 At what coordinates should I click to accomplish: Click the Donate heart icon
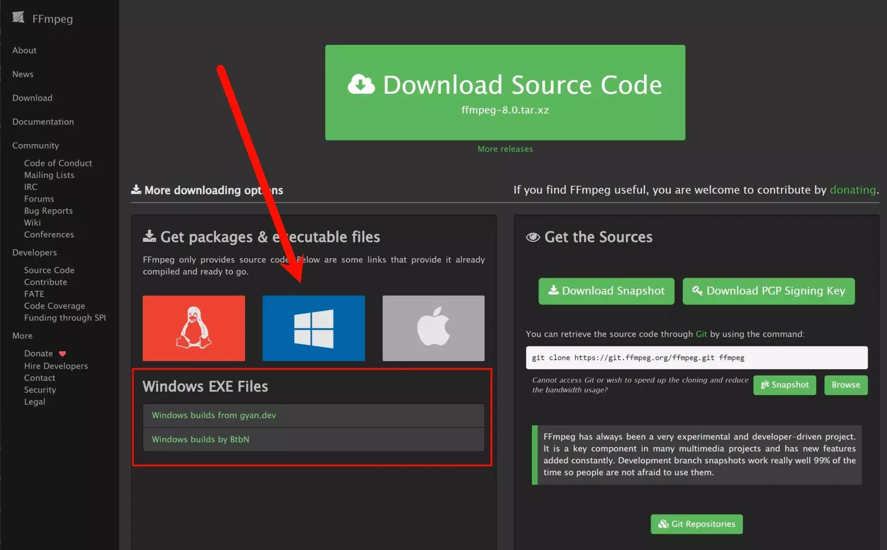pos(62,353)
